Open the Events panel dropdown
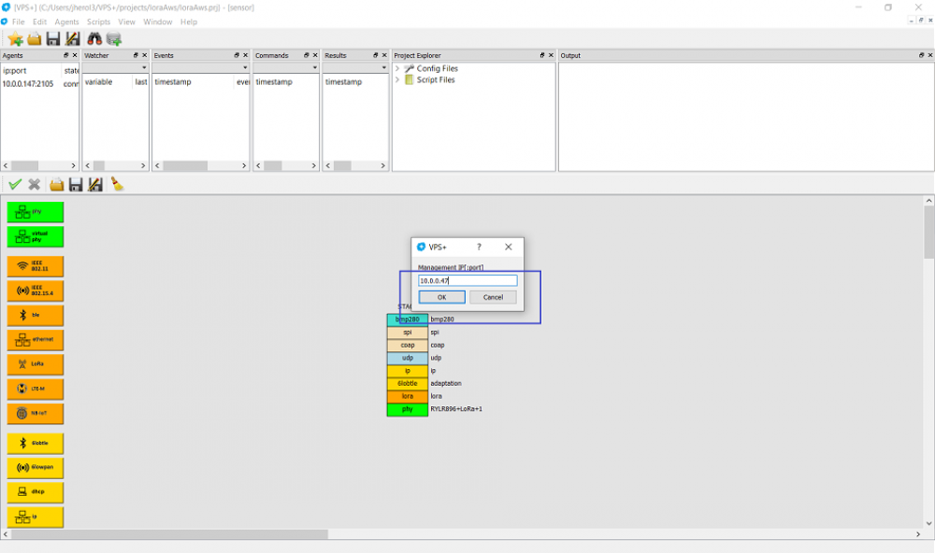Screen dimensions: 935x553 (x=244, y=68)
